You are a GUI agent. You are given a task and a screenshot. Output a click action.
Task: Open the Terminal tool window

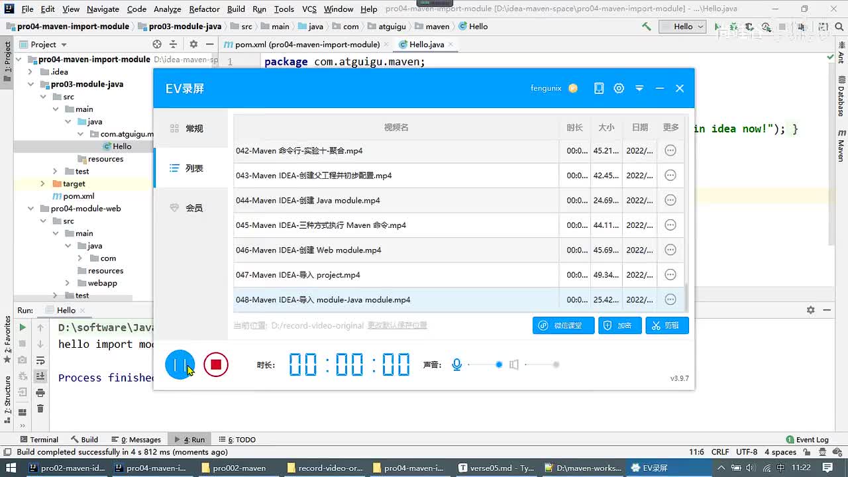point(39,439)
